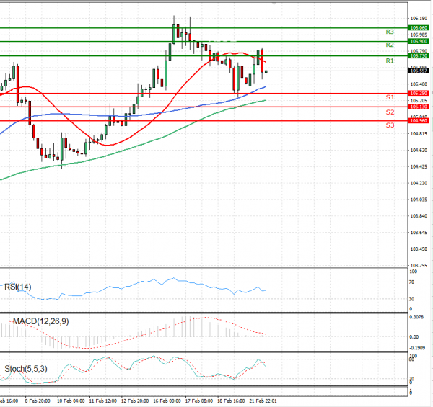The width and height of the screenshot is (433, 407).
Task: Click the 104.425 price axis value
Action: coord(419,166)
